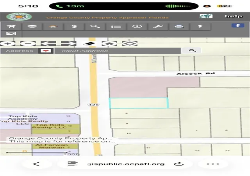Go to previous map extent arrow
250x176 pixels.
(48, 43)
